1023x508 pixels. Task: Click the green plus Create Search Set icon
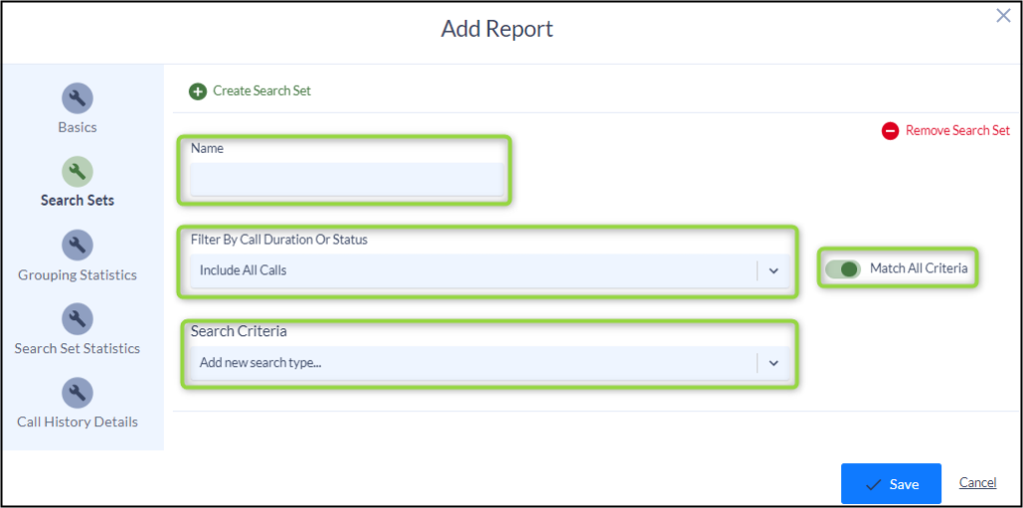coord(198,91)
